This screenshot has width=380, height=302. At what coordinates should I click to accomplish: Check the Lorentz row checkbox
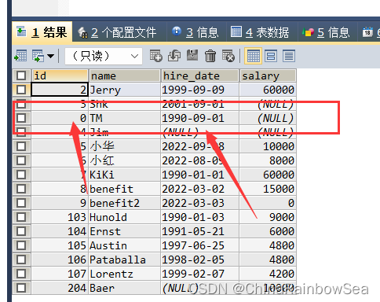(21, 274)
